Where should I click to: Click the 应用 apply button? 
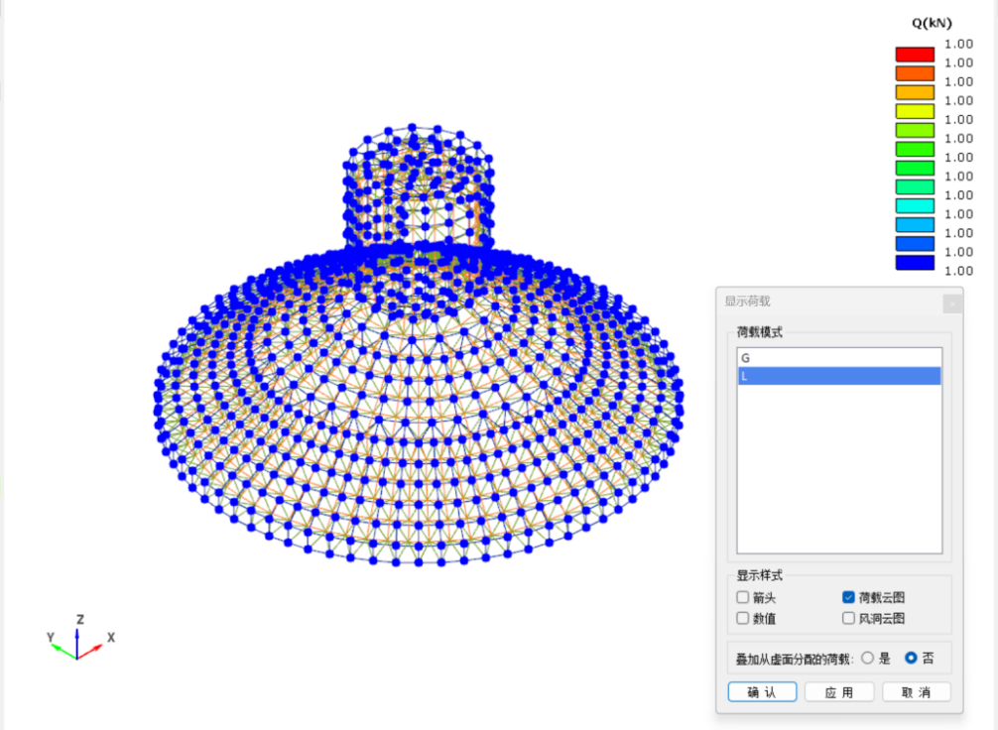[838, 692]
